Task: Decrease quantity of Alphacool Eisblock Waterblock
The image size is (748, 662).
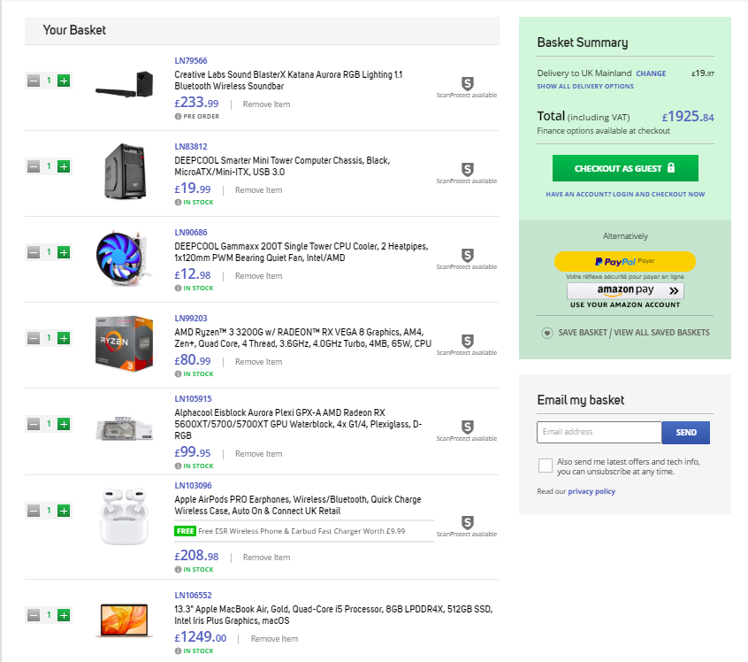Action: [x=34, y=424]
